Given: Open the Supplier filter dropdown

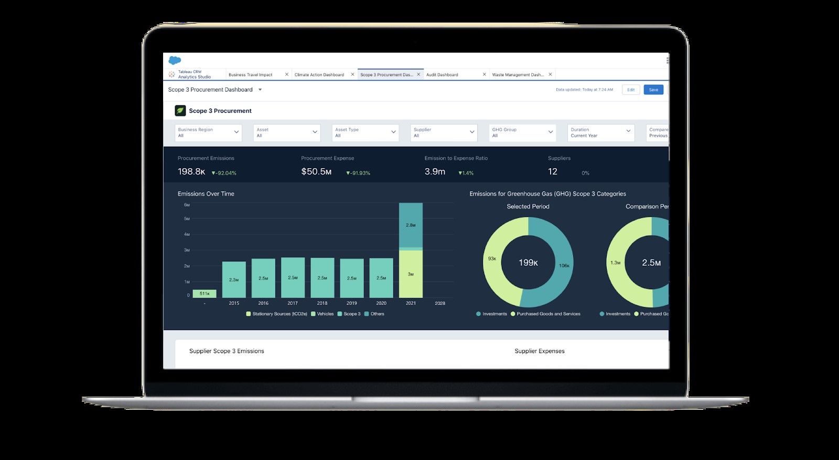Looking at the screenshot, I should coord(444,133).
